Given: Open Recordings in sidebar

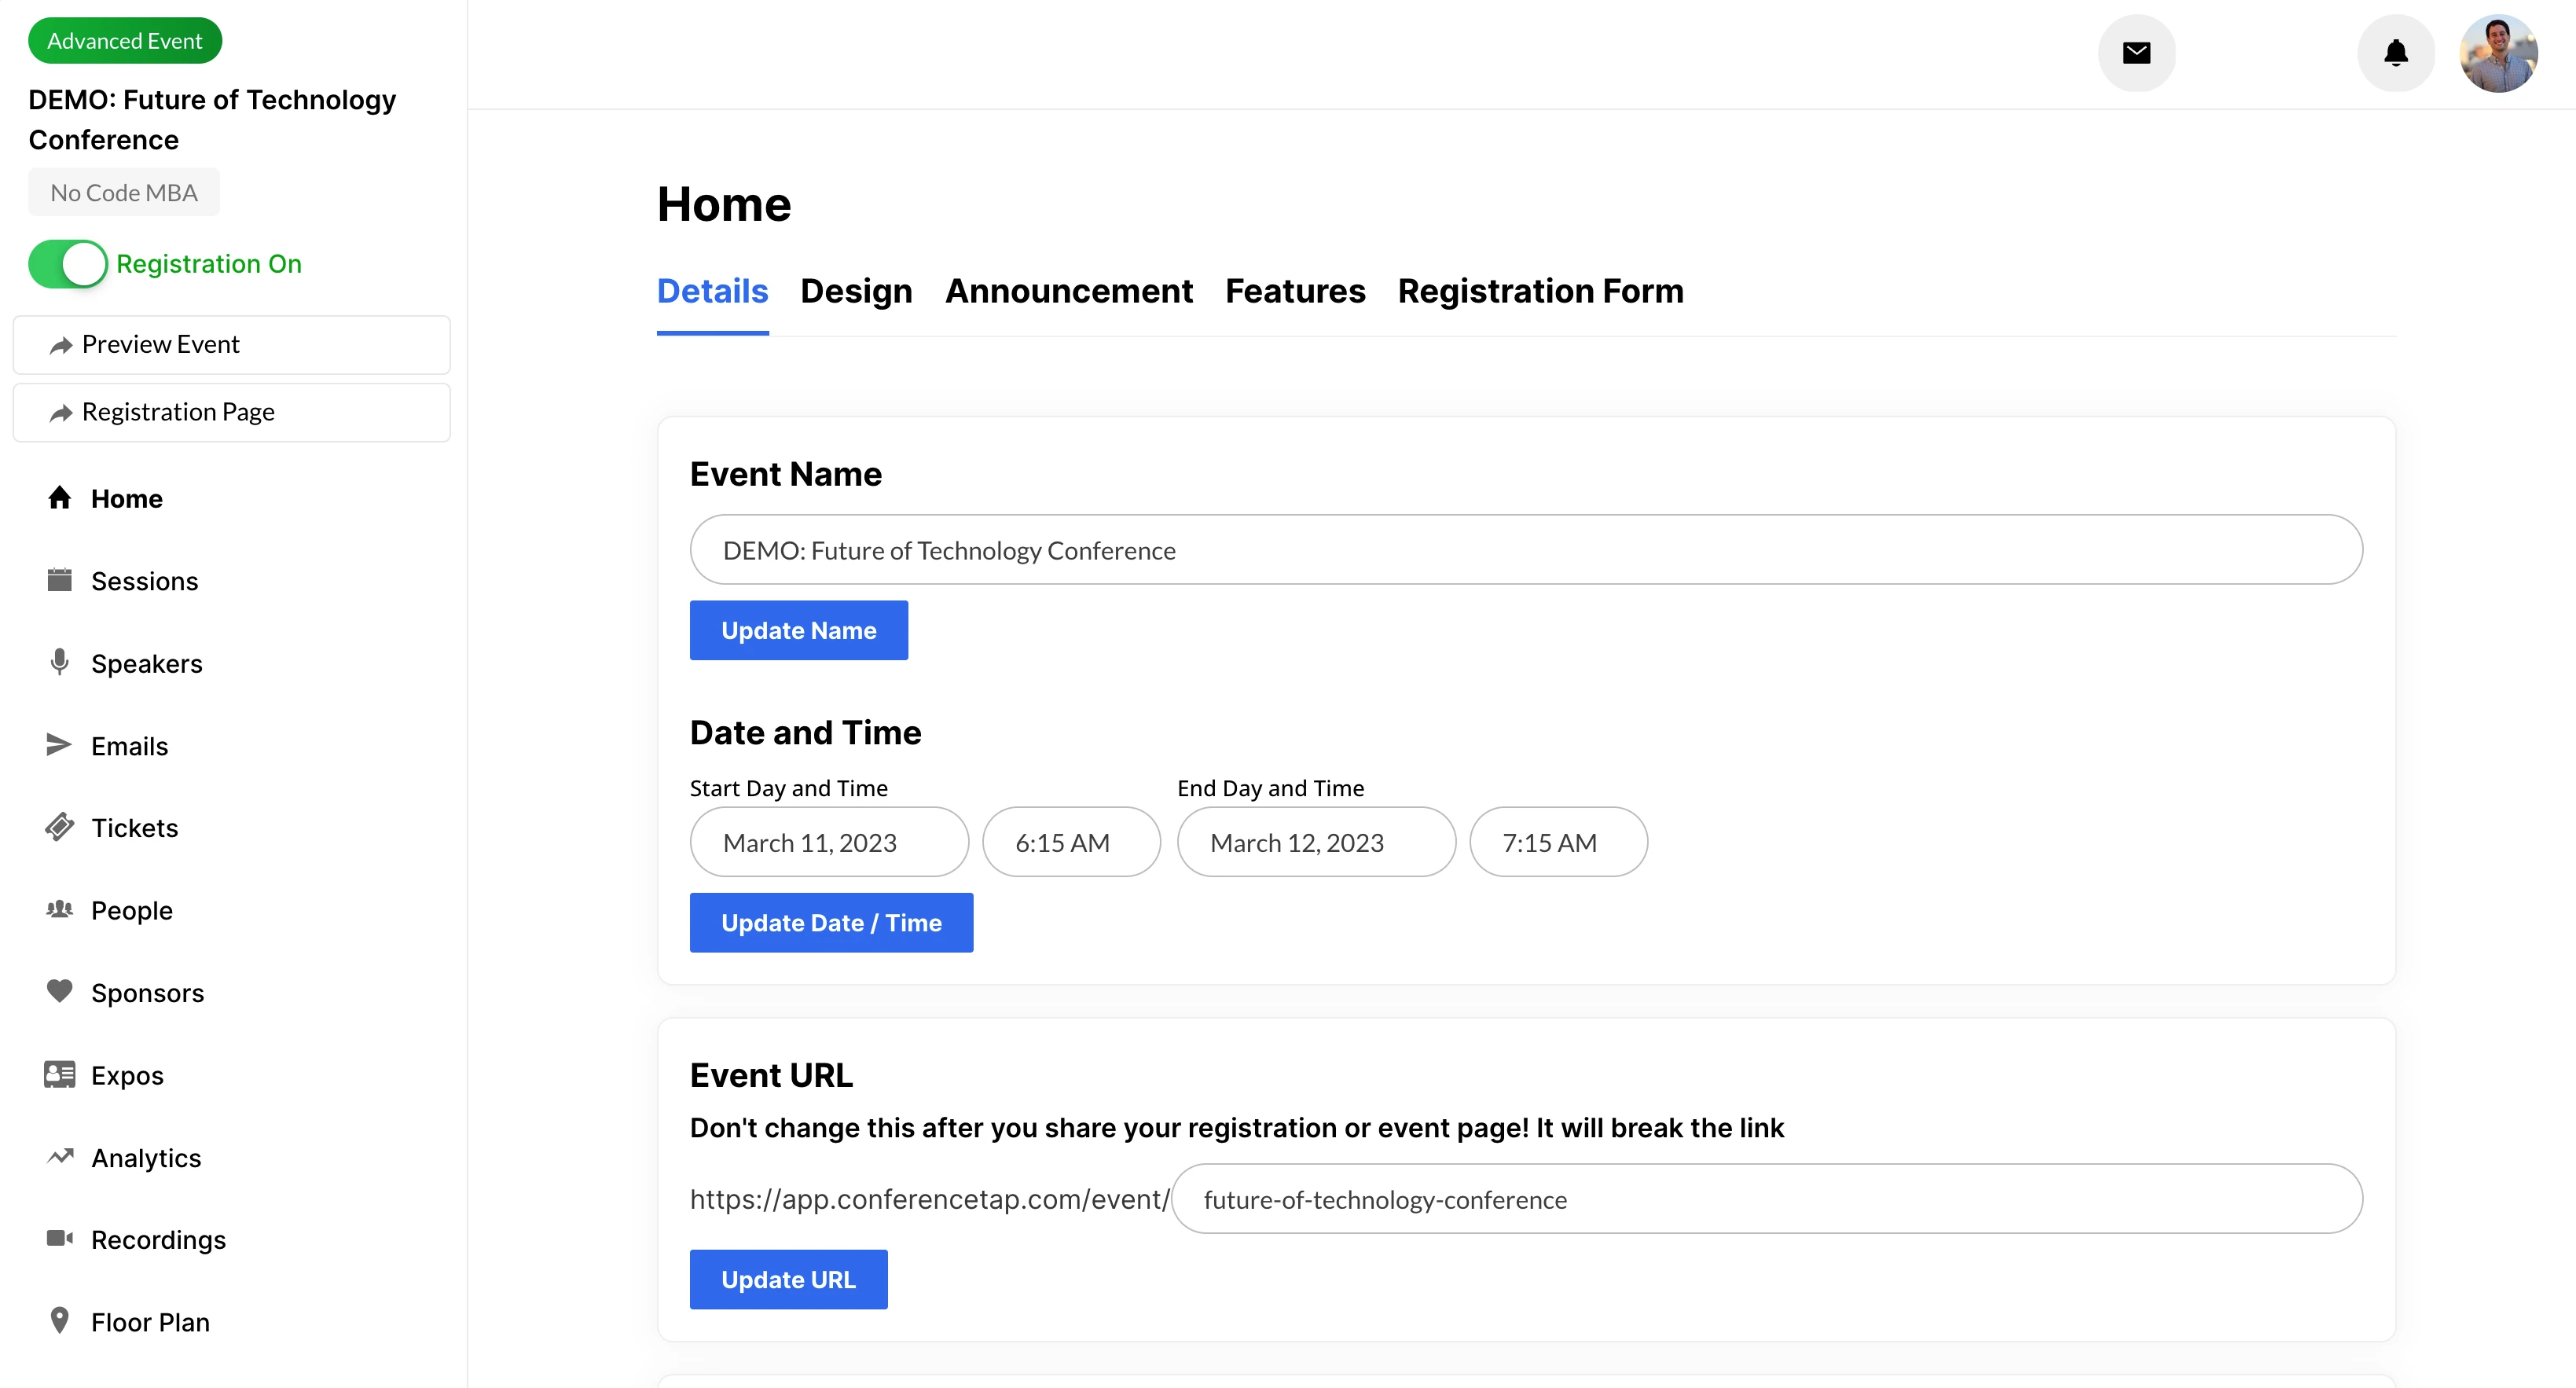Looking at the screenshot, I should [158, 1240].
